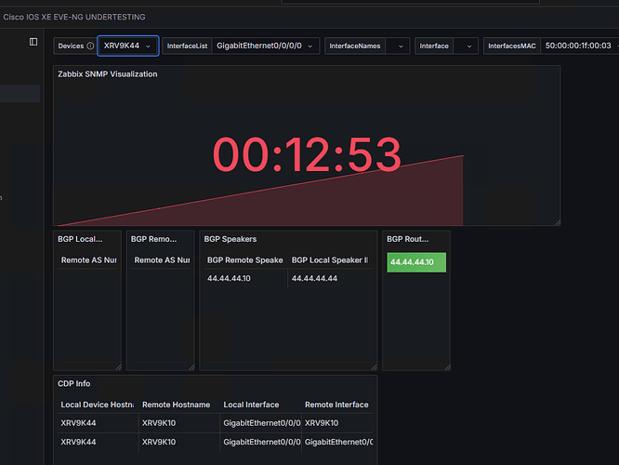Viewport: 619px width, 465px height.
Task: Sort by Local Interface column header
Action: click(251, 405)
